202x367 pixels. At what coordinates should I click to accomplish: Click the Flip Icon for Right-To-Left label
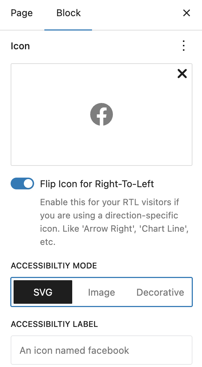pos(97,184)
